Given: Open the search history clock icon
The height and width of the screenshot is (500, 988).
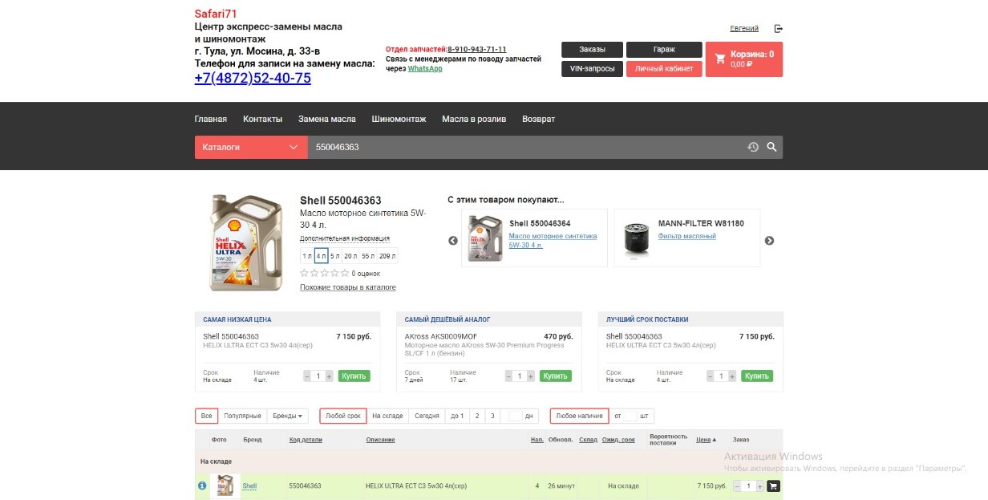Looking at the screenshot, I should [x=753, y=147].
